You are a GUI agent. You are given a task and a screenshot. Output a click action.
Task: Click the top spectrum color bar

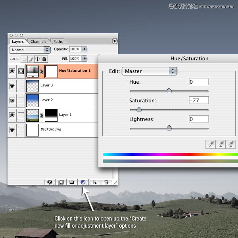pyautogui.click(x=170, y=155)
